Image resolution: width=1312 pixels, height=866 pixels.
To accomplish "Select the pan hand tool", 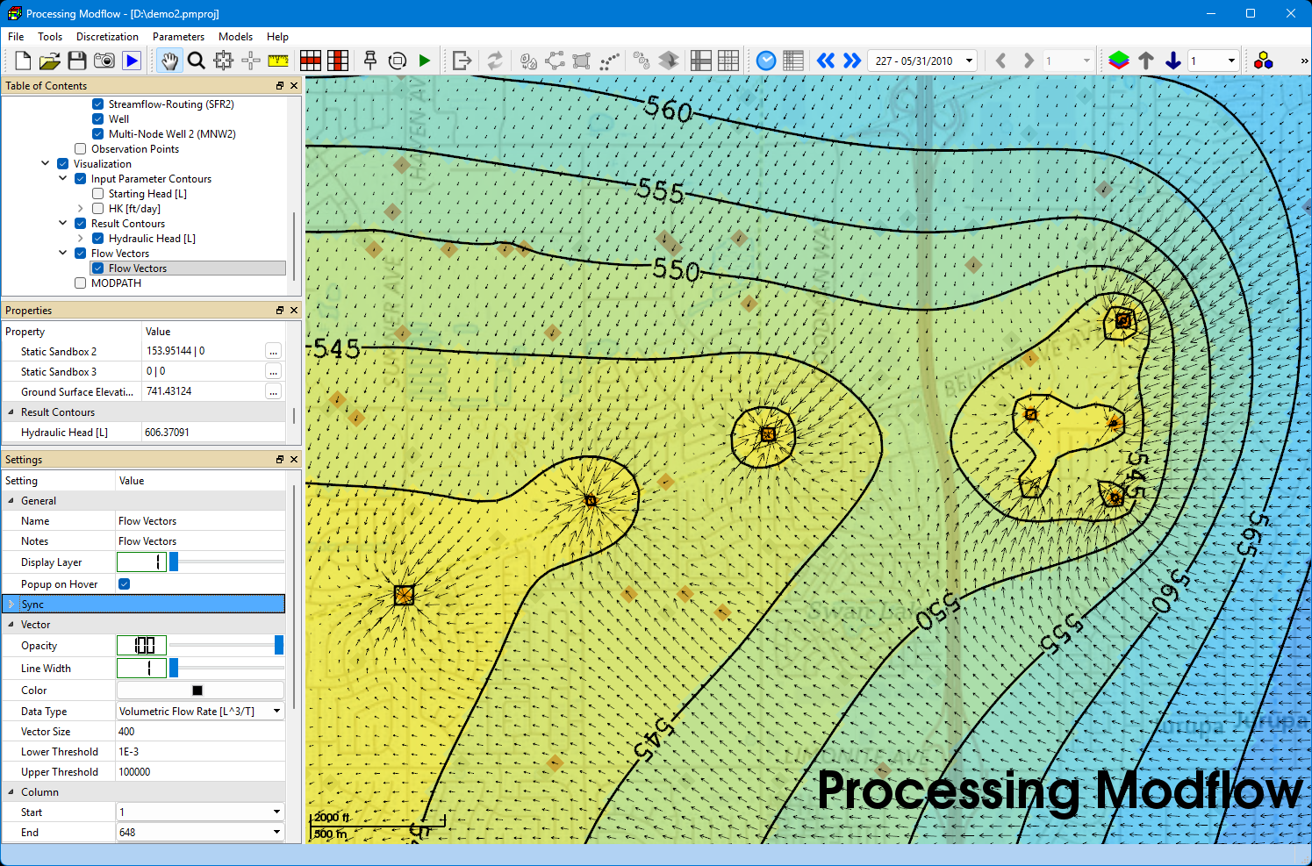I will coord(169,61).
